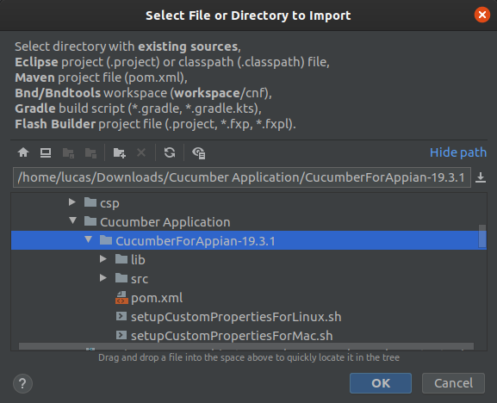Confirm selection with OK button
The image size is (497, 403).
click(x=381, y=383)
